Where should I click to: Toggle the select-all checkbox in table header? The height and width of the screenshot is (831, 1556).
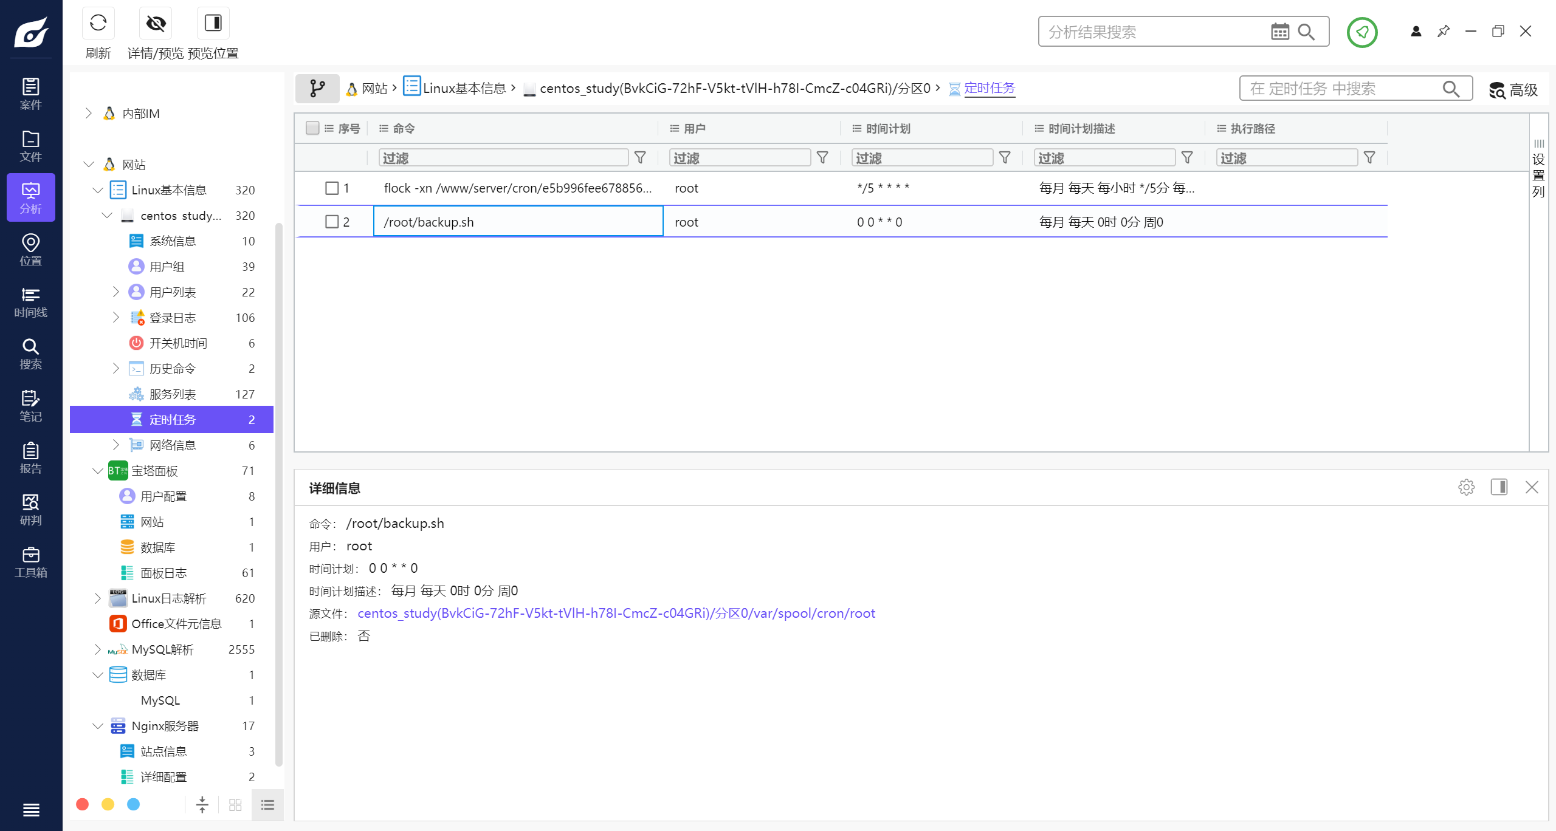[312, 128]
